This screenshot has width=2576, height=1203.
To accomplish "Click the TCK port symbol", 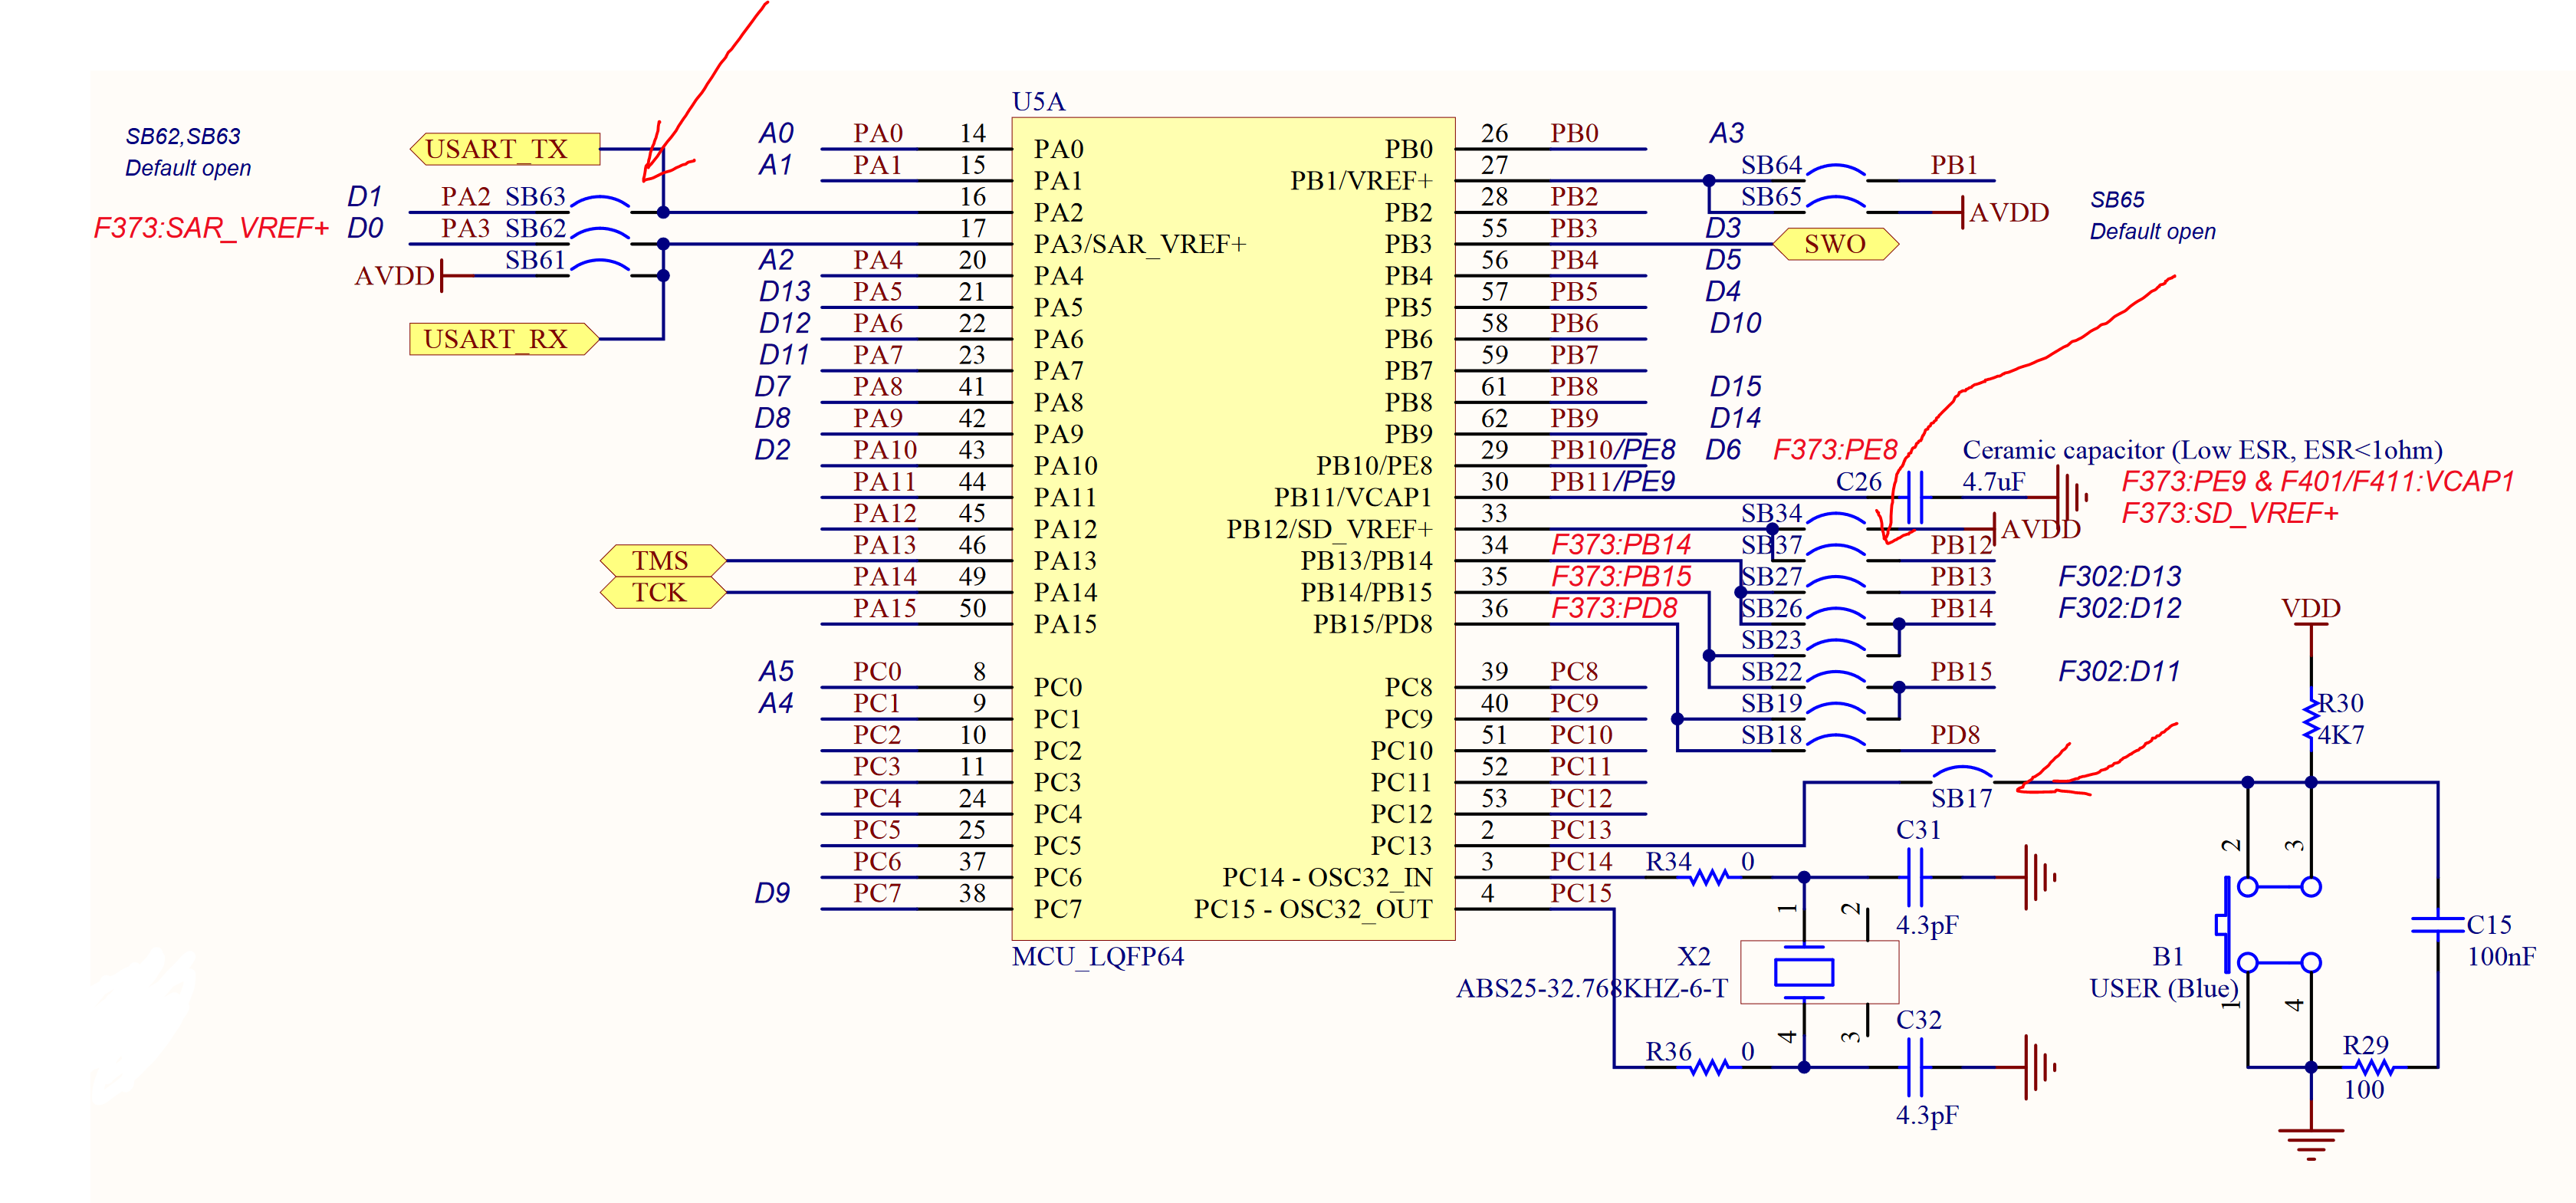I will click(662, 592).
